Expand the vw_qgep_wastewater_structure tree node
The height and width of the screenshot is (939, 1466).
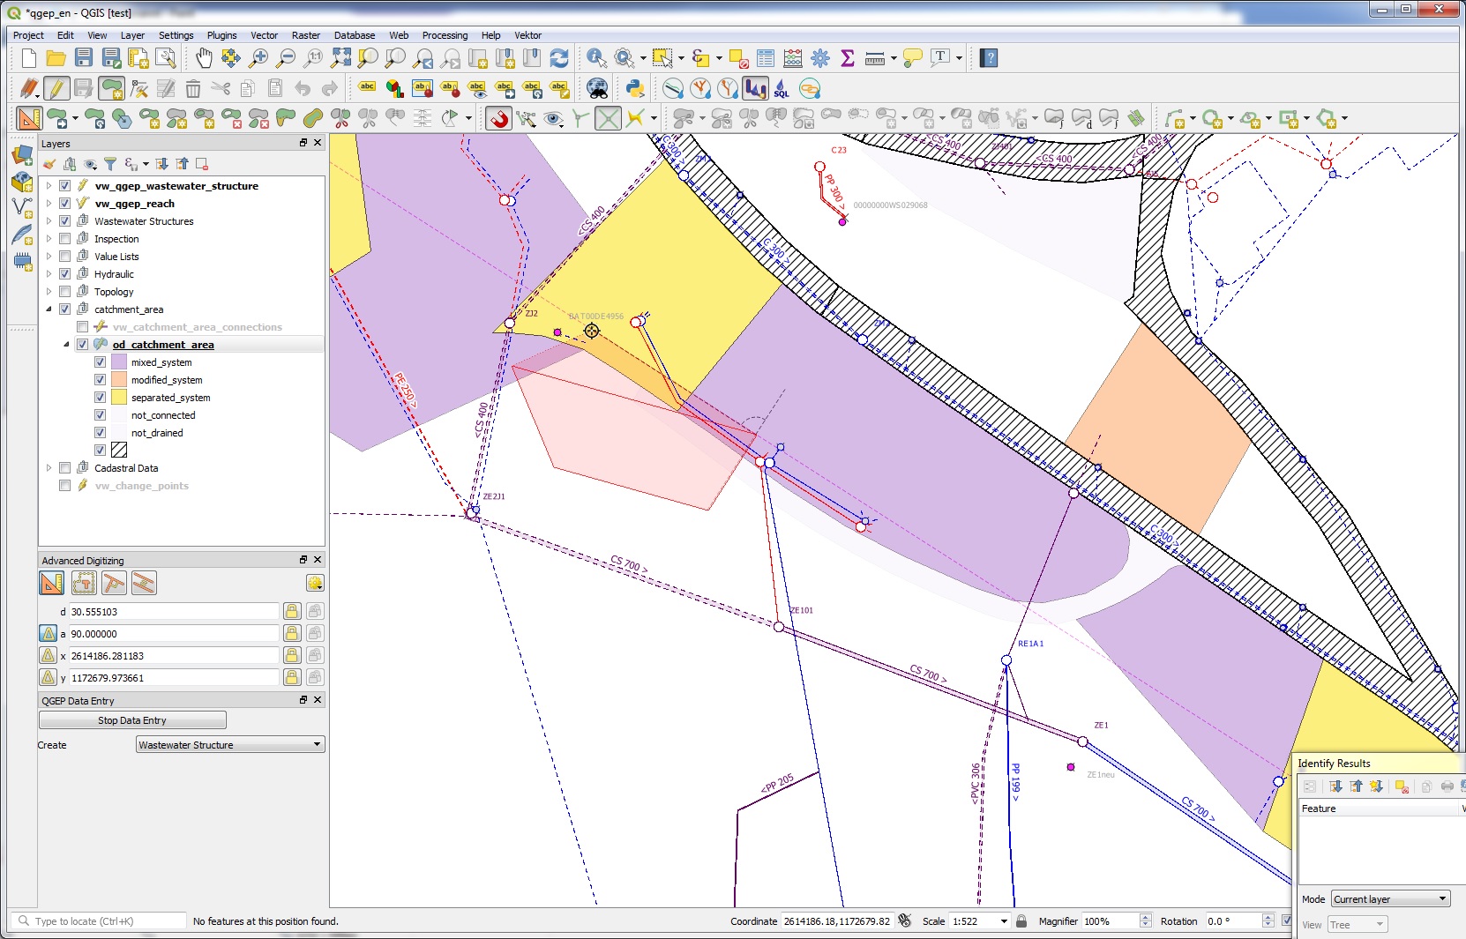pos(49,186)
